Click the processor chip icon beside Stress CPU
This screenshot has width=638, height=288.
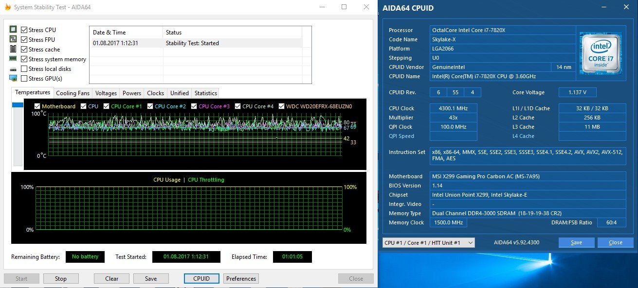(x=13, y=30)
